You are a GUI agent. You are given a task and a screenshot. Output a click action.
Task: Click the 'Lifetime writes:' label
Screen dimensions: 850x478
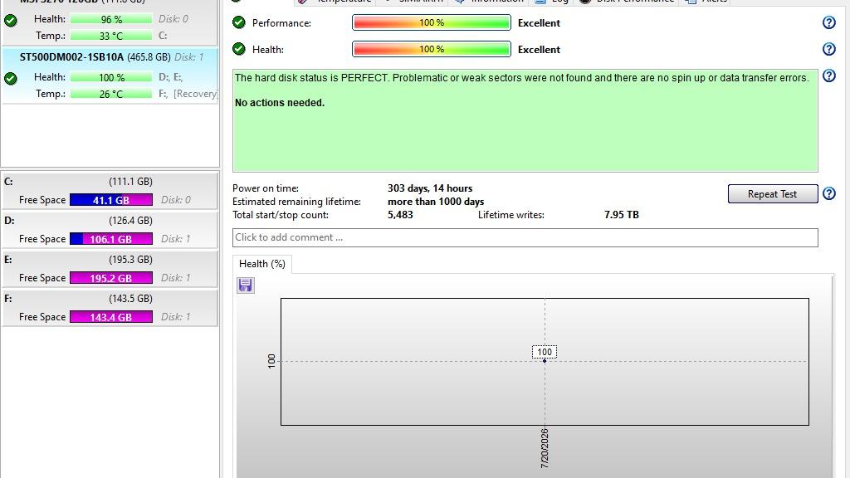click(511, 215)
